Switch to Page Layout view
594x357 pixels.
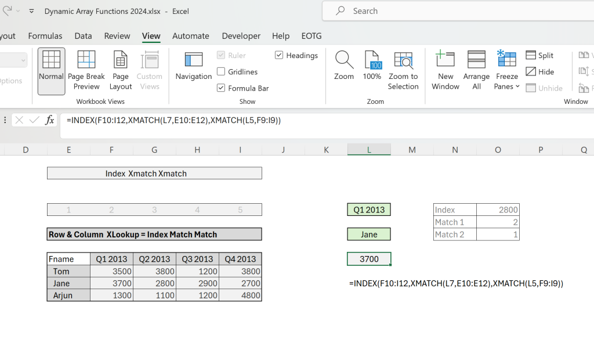(121, 71)
